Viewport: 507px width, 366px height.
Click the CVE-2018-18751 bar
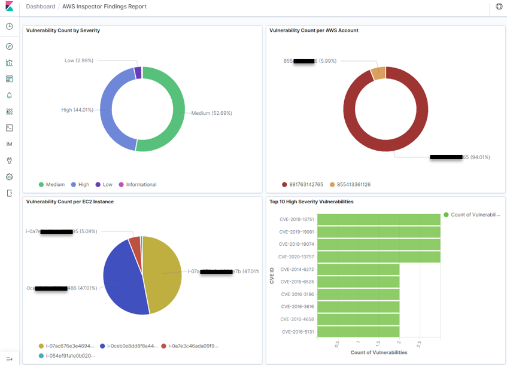click(379, 219)
